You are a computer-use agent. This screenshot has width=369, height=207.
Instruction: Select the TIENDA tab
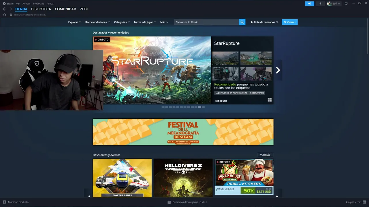tap(21, 9)
